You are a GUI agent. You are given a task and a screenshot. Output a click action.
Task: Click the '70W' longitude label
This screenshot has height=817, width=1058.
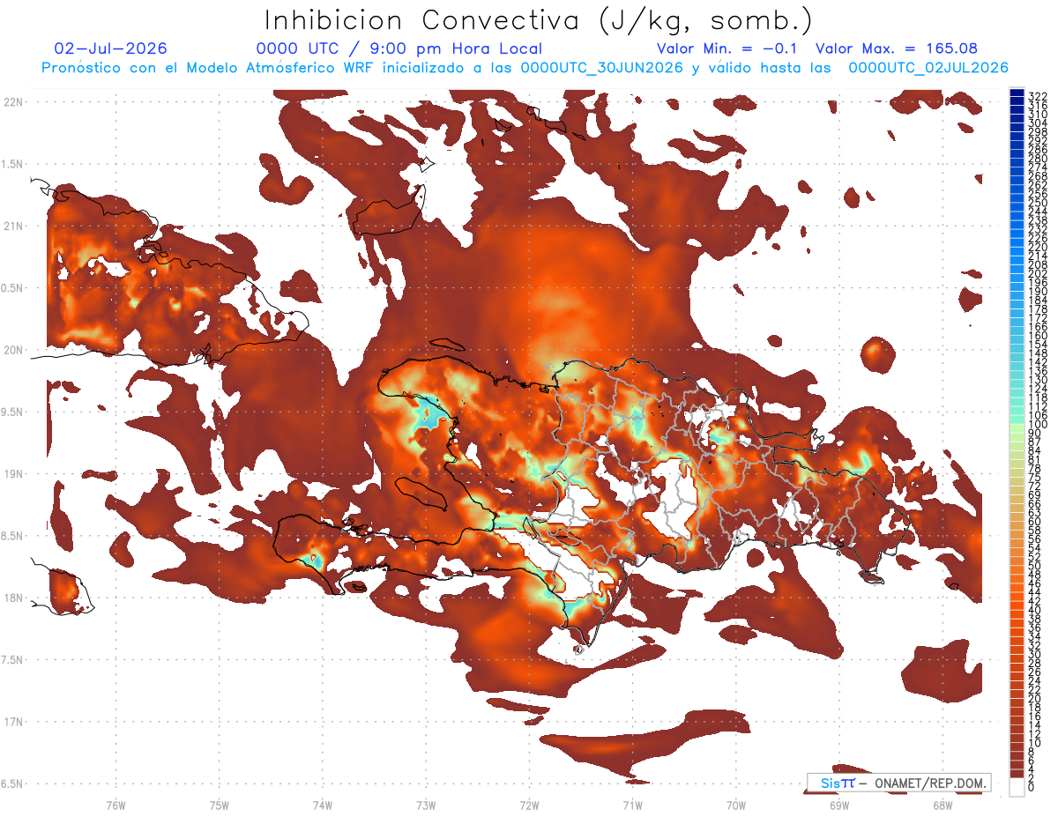click(735, 805)
